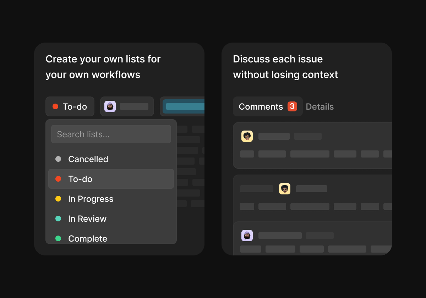The height and width of the screenshot is (298, 426).
Task: Click the second comment's yellow avatar
Action: click(285, 189)
